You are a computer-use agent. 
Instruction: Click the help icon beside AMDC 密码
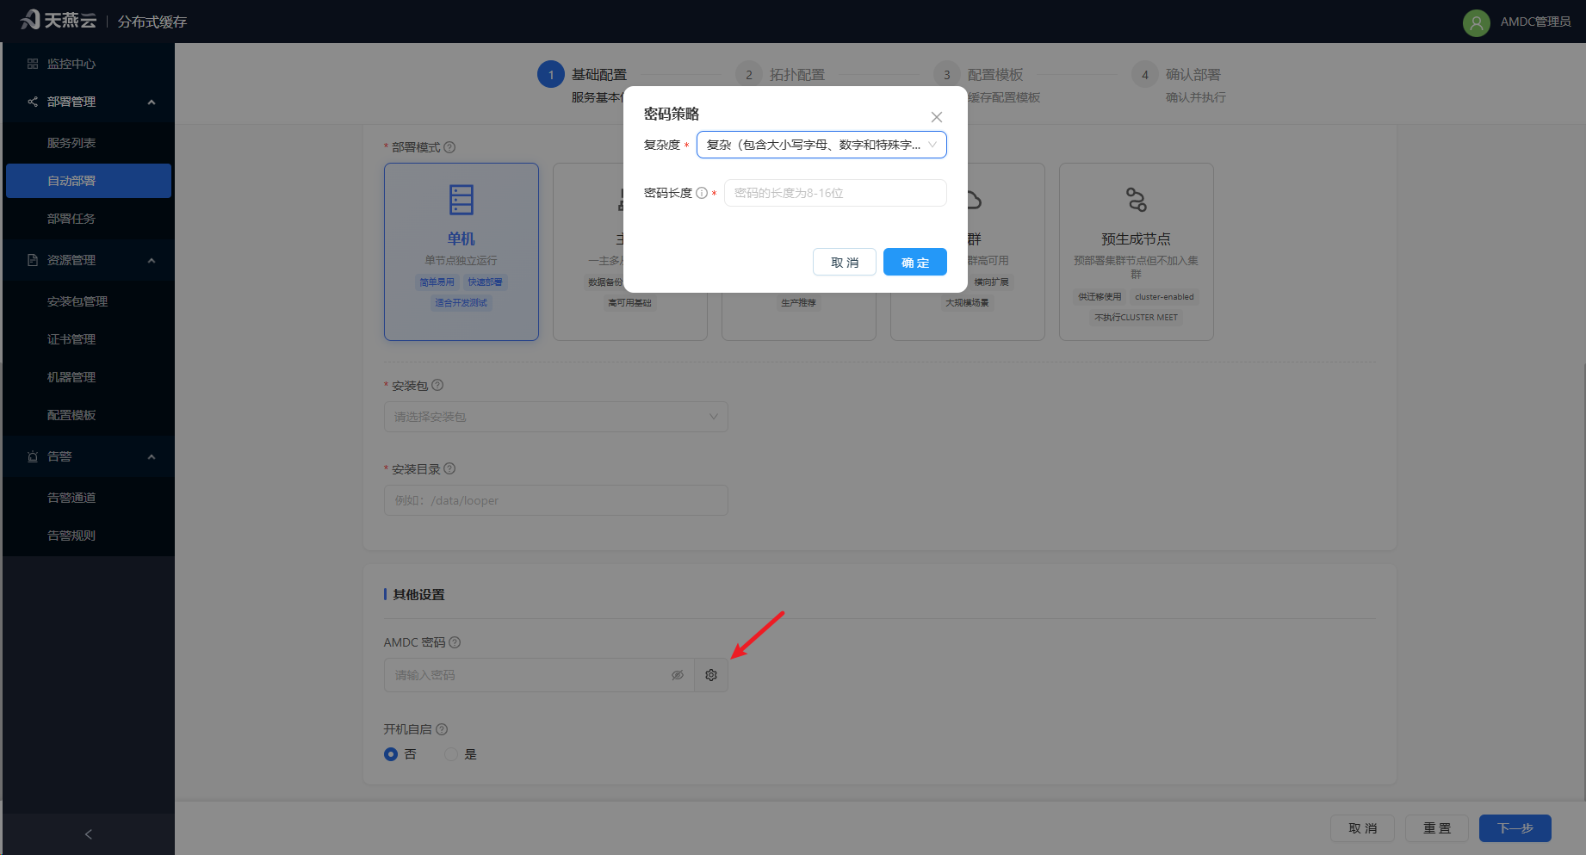click(455, 642)
